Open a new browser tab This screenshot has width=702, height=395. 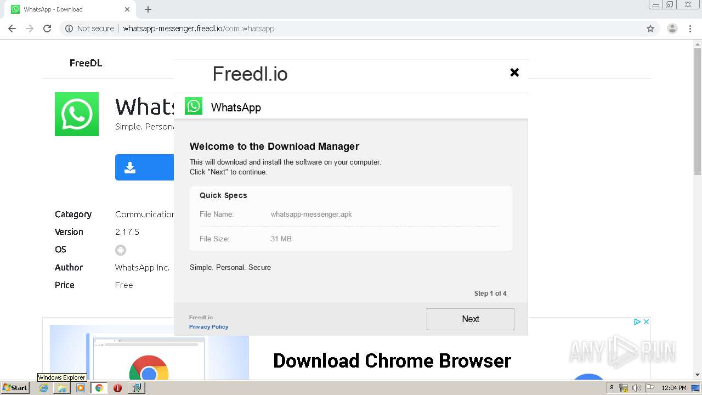[148, 9]
